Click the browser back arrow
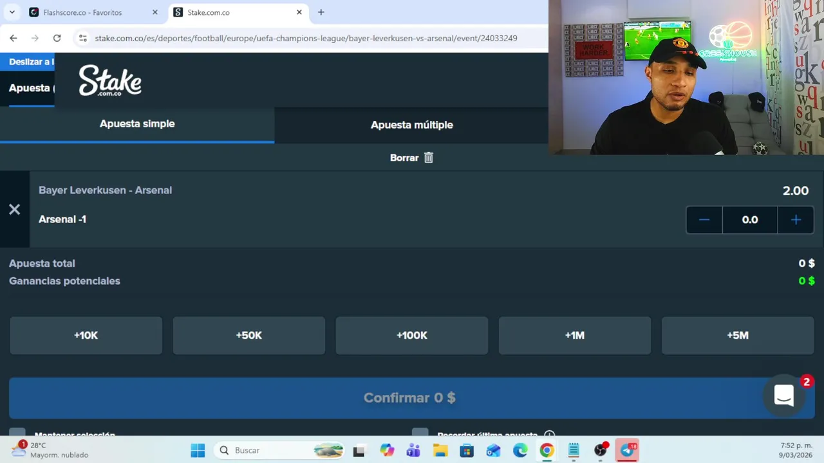The height and width of the screenshot is (463, 824). [x=14, y=38]
